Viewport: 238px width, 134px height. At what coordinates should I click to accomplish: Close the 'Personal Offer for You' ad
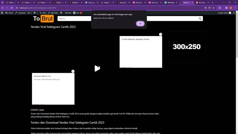click(73, 71)
